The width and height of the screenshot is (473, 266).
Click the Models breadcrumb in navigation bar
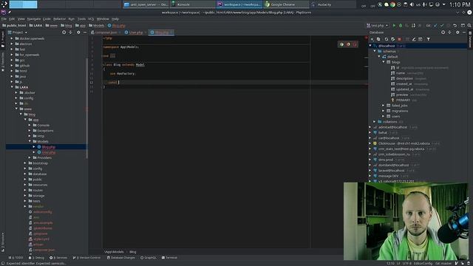click(97, 26)
